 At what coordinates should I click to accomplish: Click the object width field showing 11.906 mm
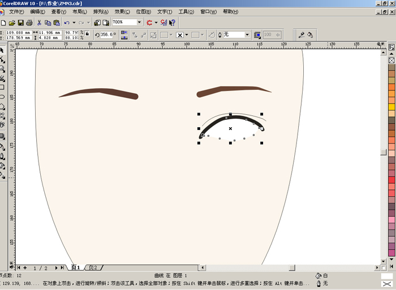50,32
